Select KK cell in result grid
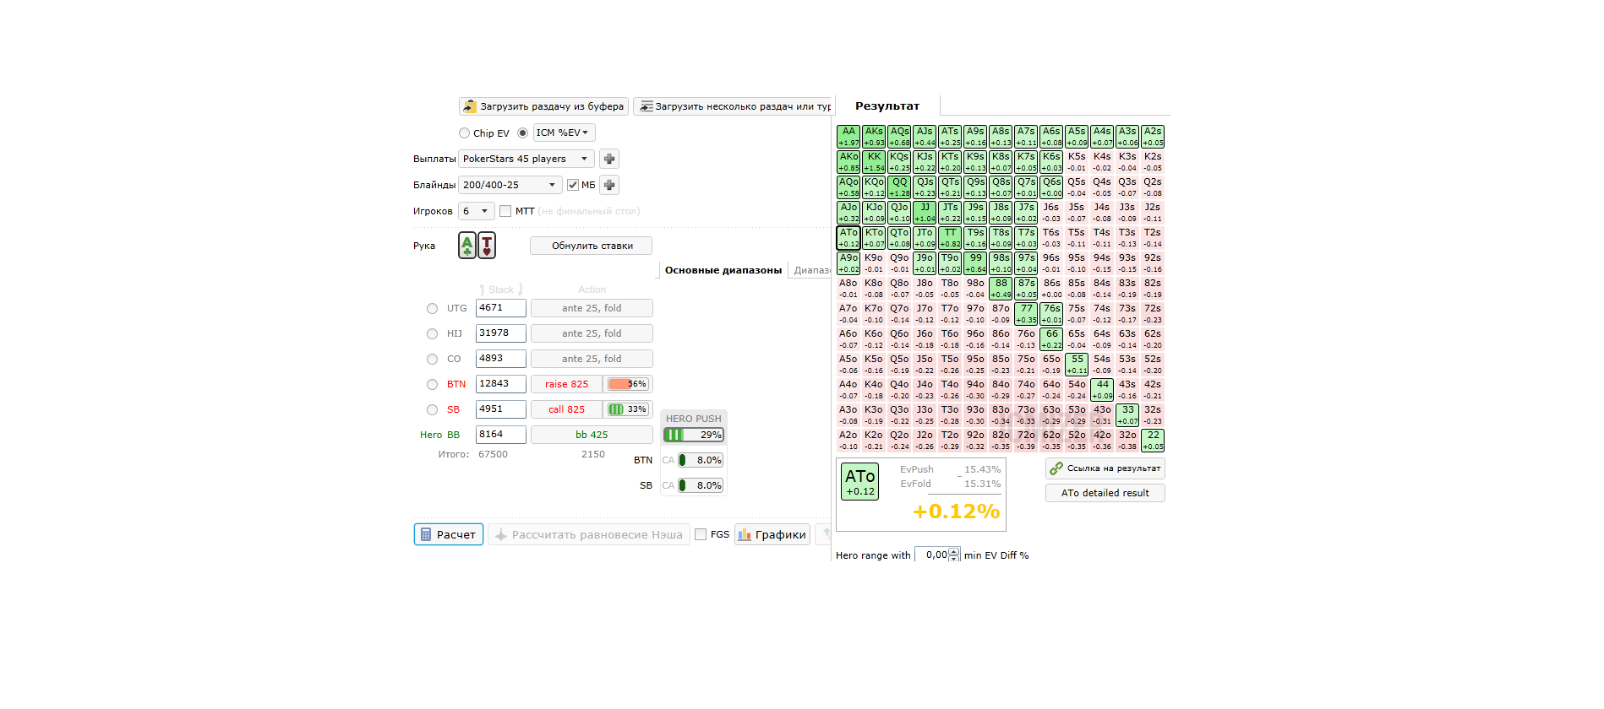Image resolution: width=1604 pixels, height=709 pixels. (x=874, y=162)
